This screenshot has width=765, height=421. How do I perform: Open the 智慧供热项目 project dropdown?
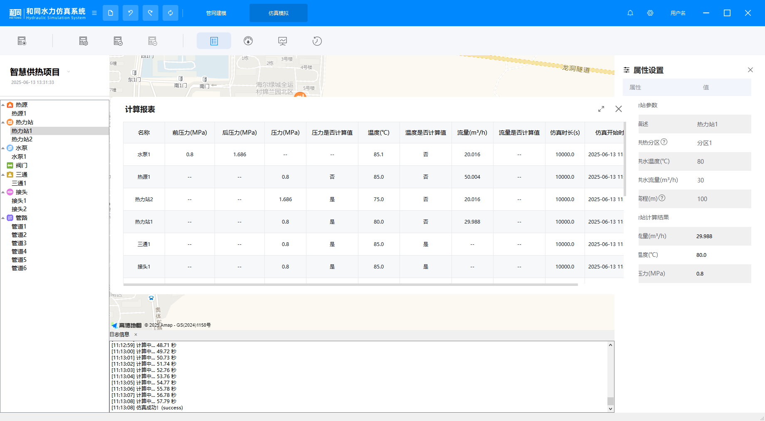coord(69,72)
